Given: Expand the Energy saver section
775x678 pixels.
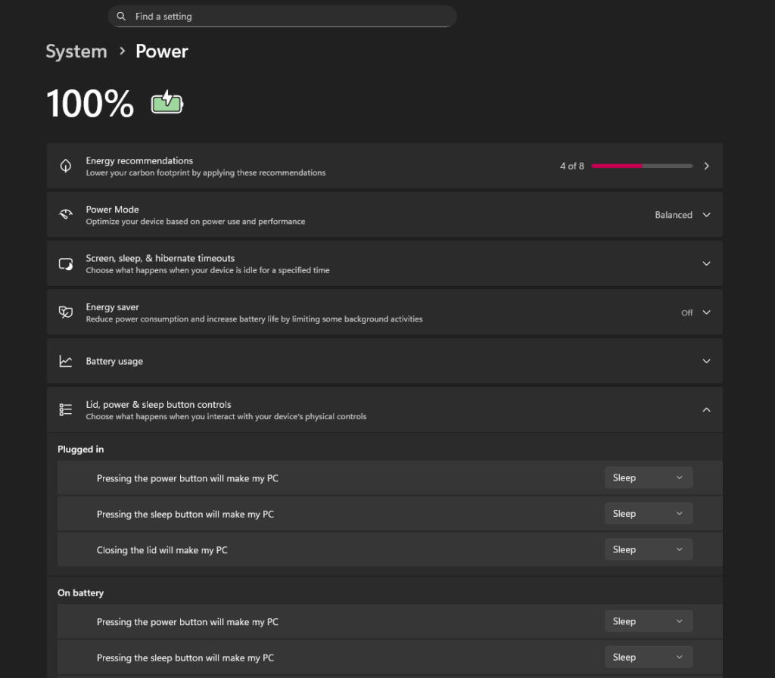Looking at the screenshot, I should [x=706, y=313].
